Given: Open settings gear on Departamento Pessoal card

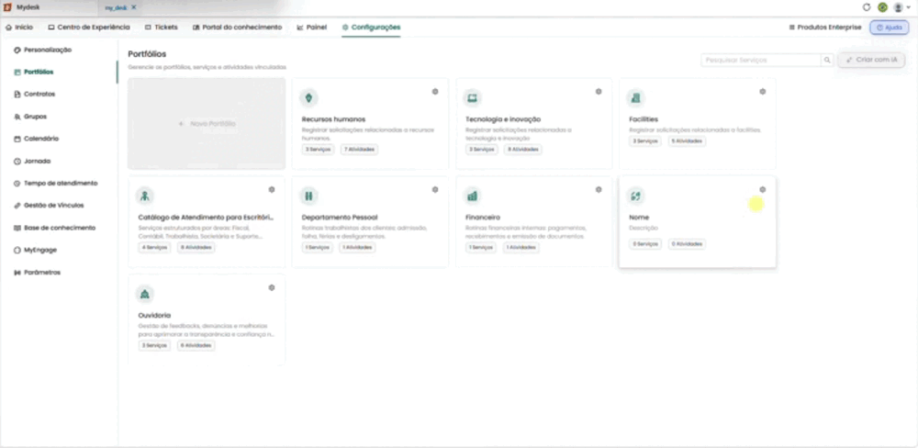Looking at the screenshot, I should tap(435, 190).
